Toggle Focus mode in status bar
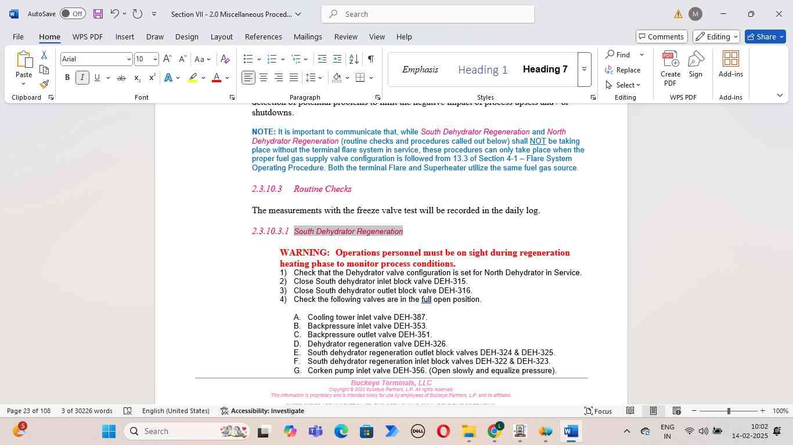This screenshot has width=793, height=445. click(598, 411)
